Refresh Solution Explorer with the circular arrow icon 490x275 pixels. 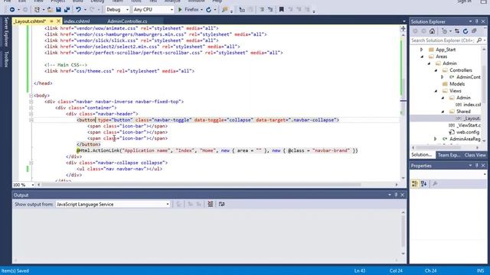pos(465,31)
